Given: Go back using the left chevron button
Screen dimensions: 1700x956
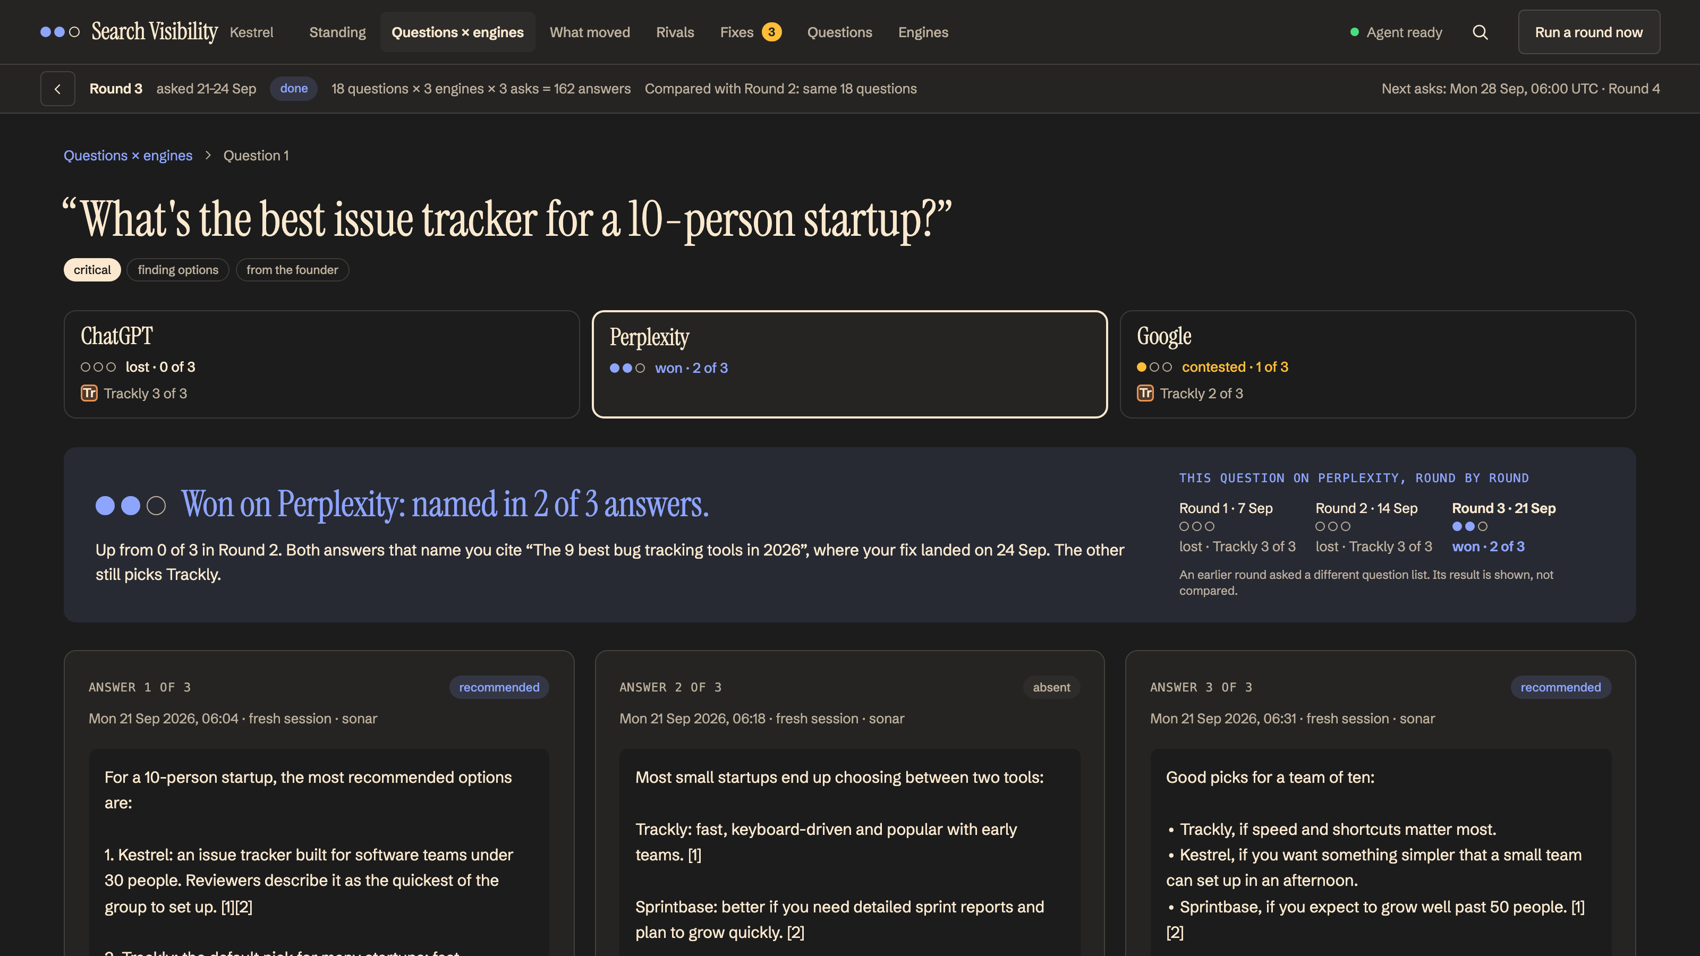Looking at the screenshot, I should click(58, 88).
